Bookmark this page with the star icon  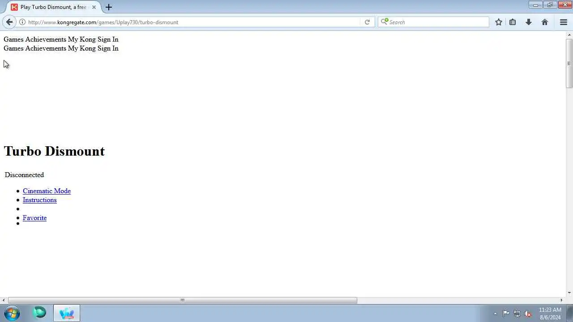click(498, 22)
